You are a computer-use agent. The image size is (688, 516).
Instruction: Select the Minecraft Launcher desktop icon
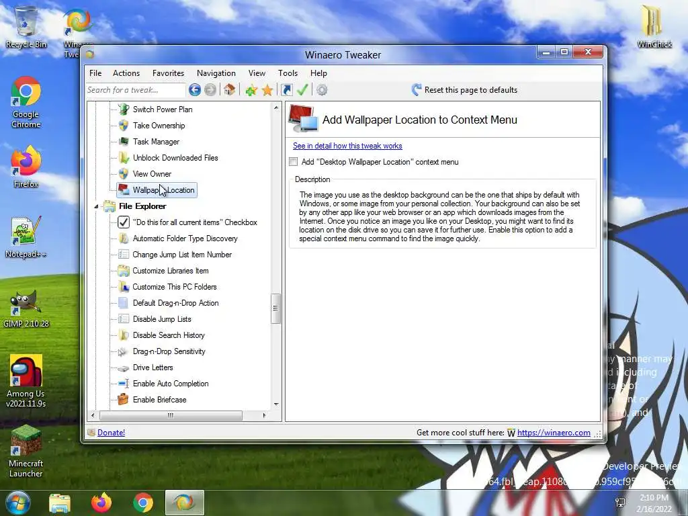tap(26, 451)
